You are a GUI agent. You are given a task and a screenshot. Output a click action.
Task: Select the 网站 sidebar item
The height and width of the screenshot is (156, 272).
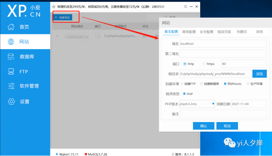25,42
